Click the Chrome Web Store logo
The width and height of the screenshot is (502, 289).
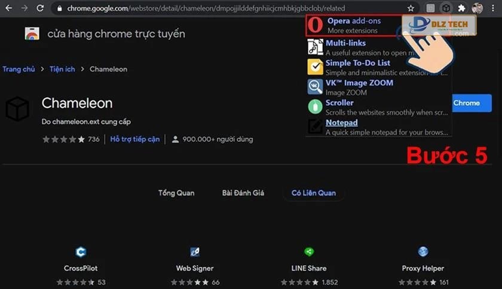[x=32, y=34]
